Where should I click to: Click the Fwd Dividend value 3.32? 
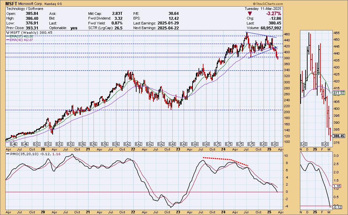click(118, 19)
